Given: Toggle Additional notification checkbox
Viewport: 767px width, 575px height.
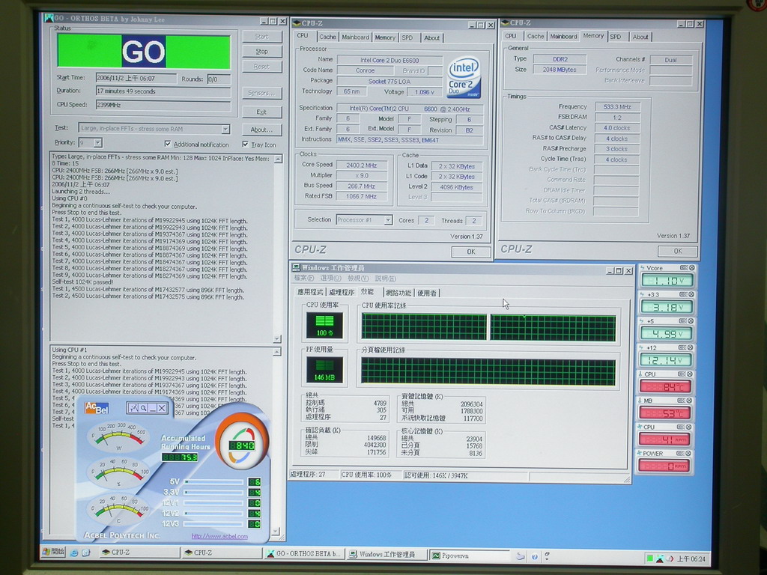Looking at the screenshot, I should [x=168, y=144].
